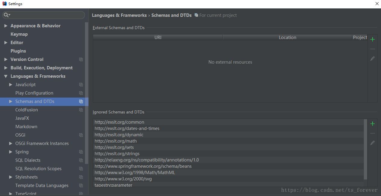This screenshot has height=196, width=381.
Task: Click the Project column header
Action: coord(360,37)
